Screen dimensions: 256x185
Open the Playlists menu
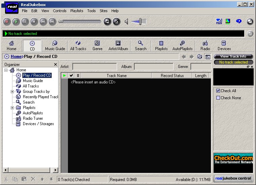77,11
